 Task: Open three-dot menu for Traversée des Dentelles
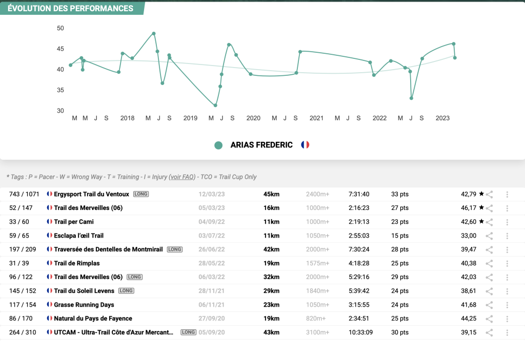[507, 250]
